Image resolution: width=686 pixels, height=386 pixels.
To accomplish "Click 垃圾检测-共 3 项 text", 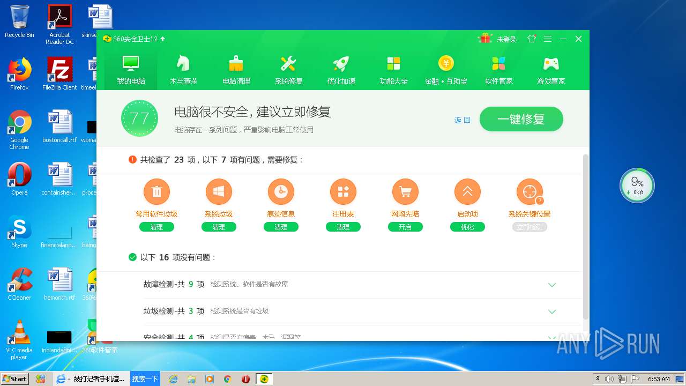I will [174, 311].
